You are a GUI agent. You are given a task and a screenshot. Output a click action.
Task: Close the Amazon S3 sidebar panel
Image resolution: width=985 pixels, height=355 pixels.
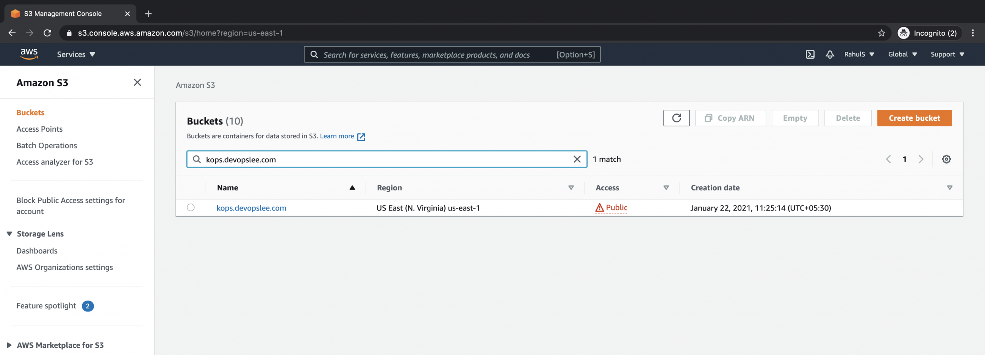click(x=137, y=82)
